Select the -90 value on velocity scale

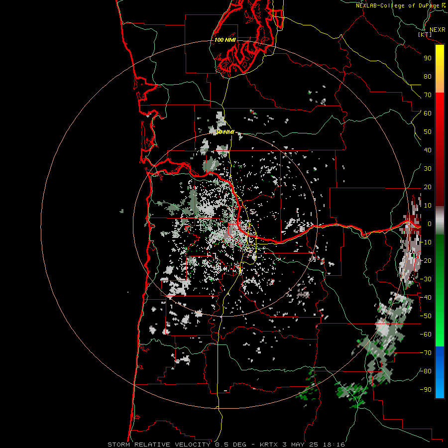(x=426, y=390)
